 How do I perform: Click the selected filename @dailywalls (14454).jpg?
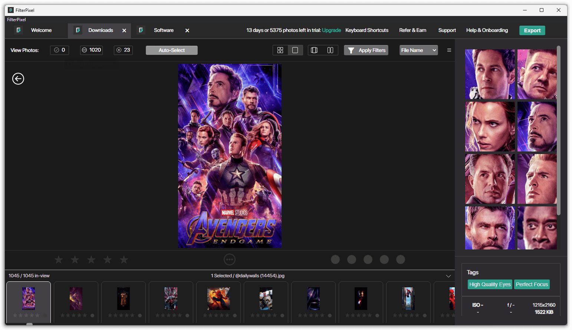pos(260,276)
